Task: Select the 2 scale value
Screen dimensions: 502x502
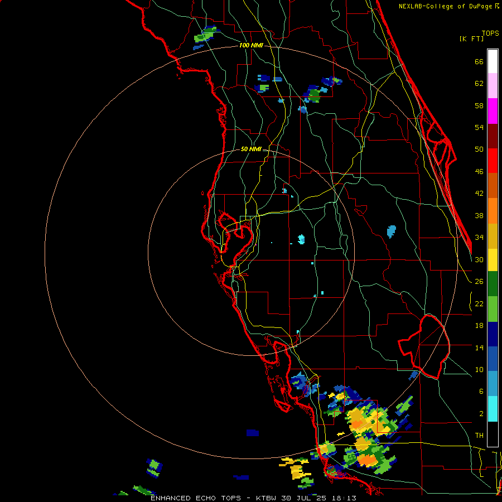Action: pos(481,414)
